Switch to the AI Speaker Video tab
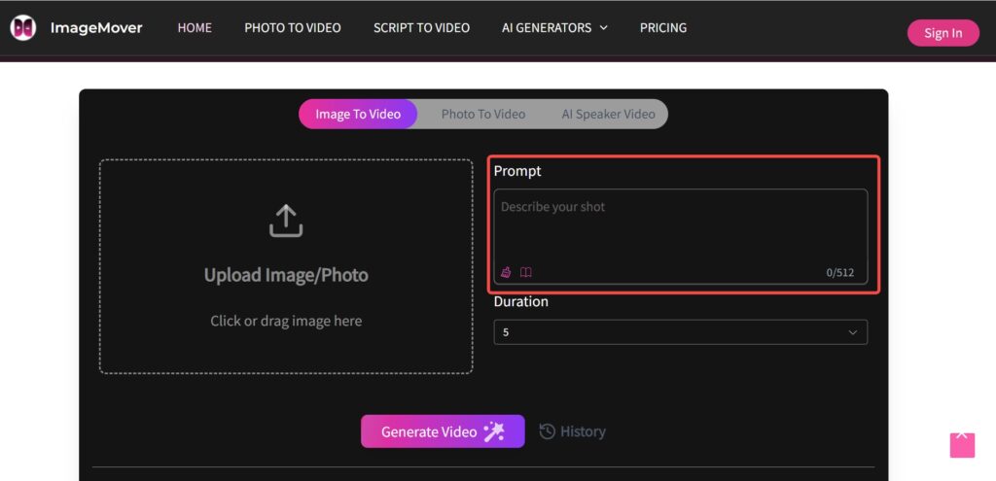The image size is (996, 481). pos(608,115)
